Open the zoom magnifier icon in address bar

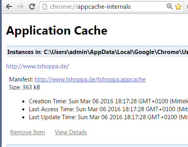pos(170,6)
